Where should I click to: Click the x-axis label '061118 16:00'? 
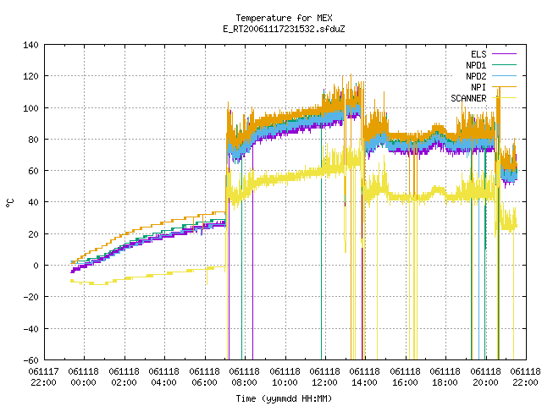coord(405,377)
